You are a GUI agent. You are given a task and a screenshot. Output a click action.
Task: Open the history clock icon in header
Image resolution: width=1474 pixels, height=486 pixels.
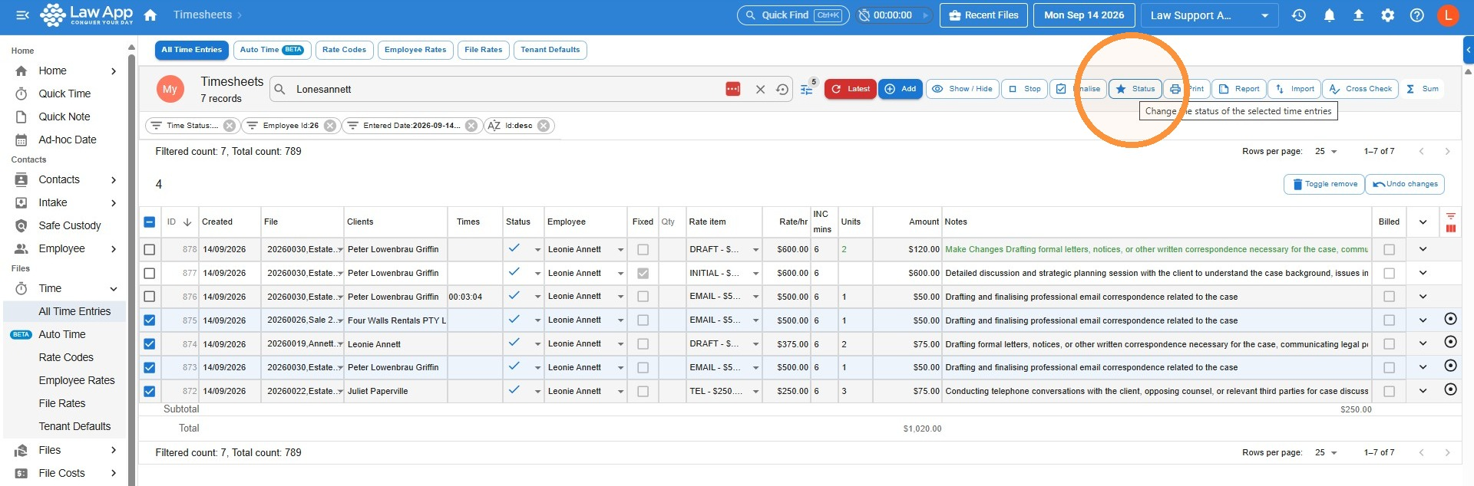tap(1299, 15)
